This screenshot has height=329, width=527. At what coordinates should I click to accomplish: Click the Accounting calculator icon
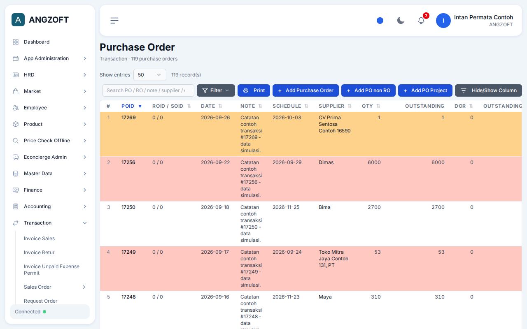tap(16, 206)
